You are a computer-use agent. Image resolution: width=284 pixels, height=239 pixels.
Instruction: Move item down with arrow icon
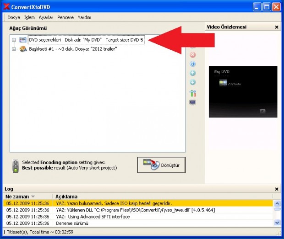(x=193, y=82)
